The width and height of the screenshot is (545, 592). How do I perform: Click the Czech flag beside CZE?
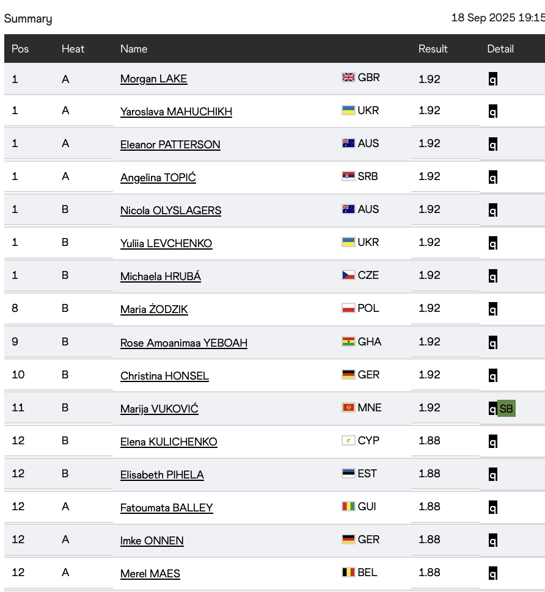[348, 275]
